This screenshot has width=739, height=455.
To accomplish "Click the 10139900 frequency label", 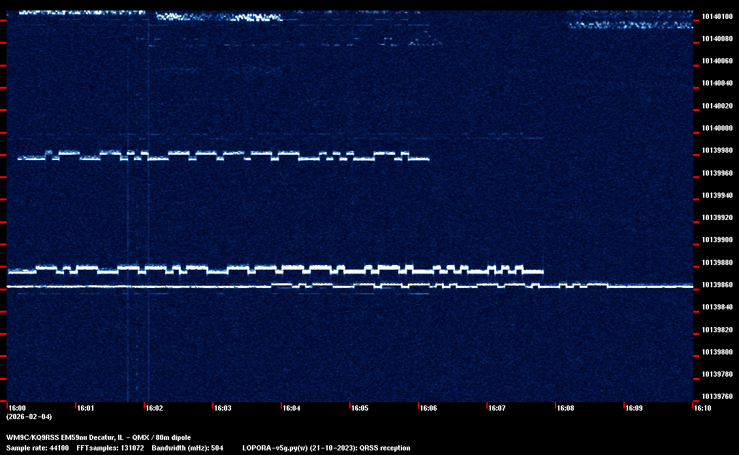I will pos(716,240).
